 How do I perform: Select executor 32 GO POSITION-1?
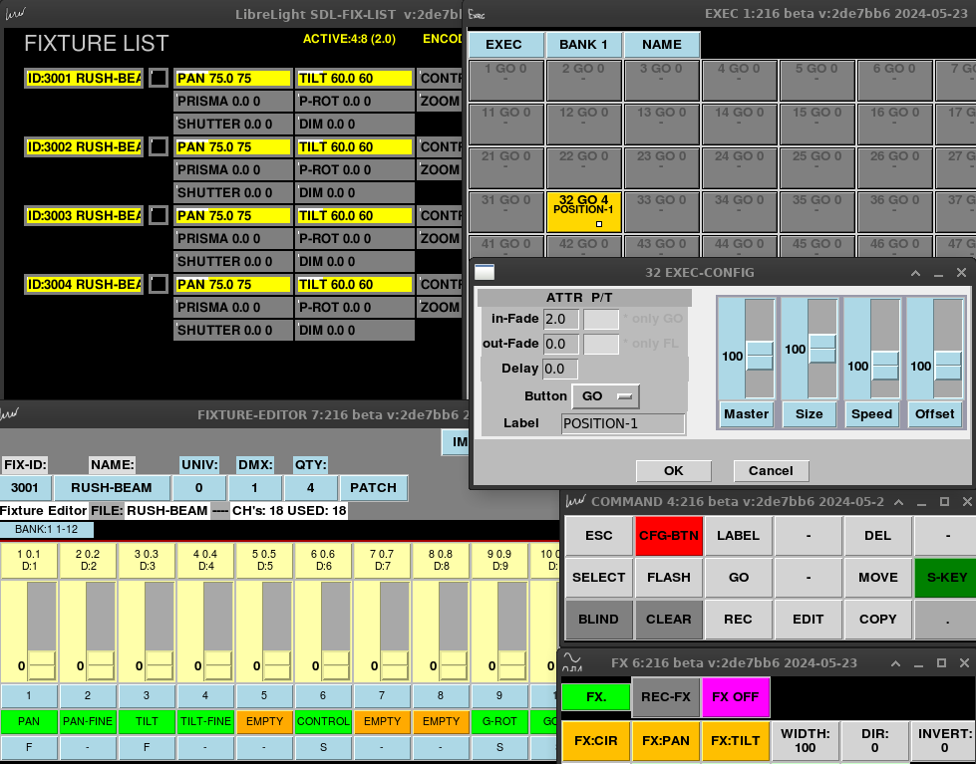584,211
